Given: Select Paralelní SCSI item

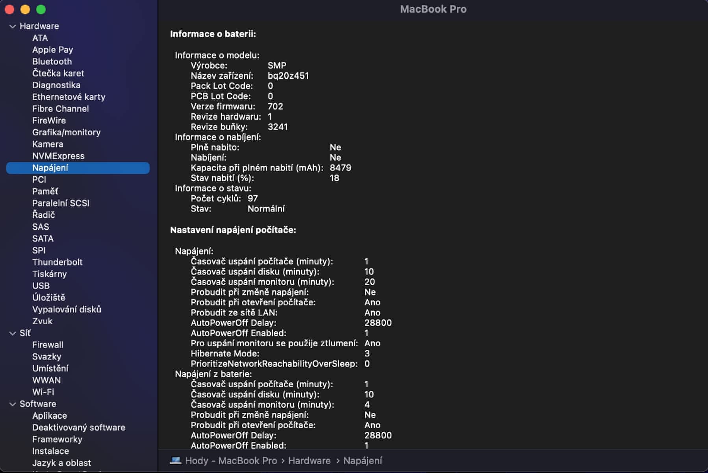Looking at the screenshot, I should coord(61,203).
